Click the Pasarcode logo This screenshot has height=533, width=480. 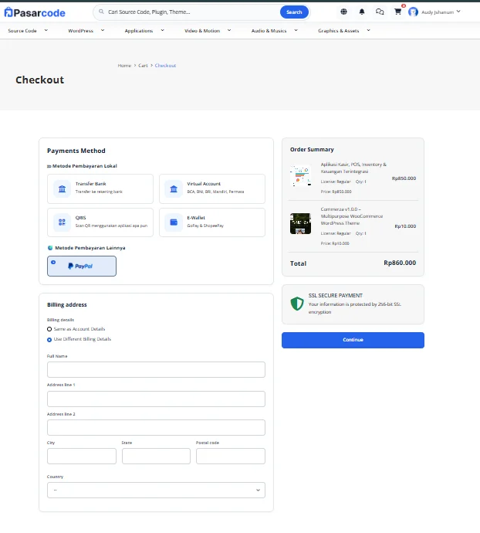click(35, 12)
